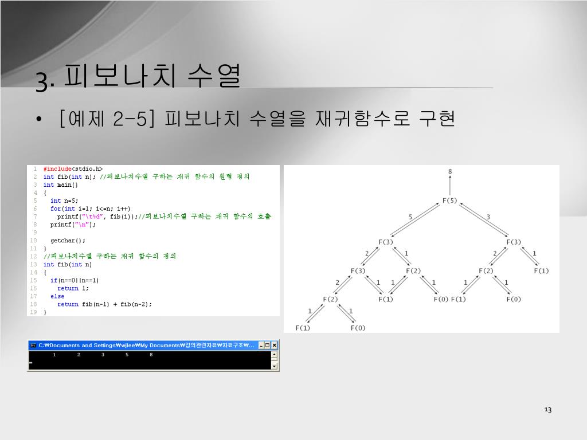Click the console output value 8
587x440 pixels.
click(x=151, y=355)
